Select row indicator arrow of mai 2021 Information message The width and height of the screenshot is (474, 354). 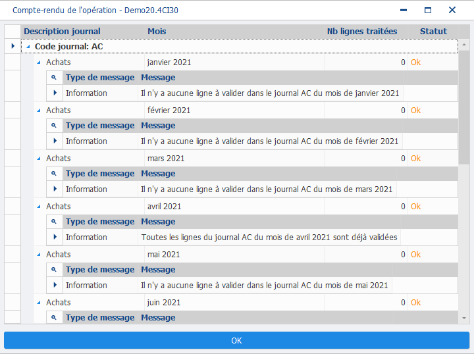point(55,285)
